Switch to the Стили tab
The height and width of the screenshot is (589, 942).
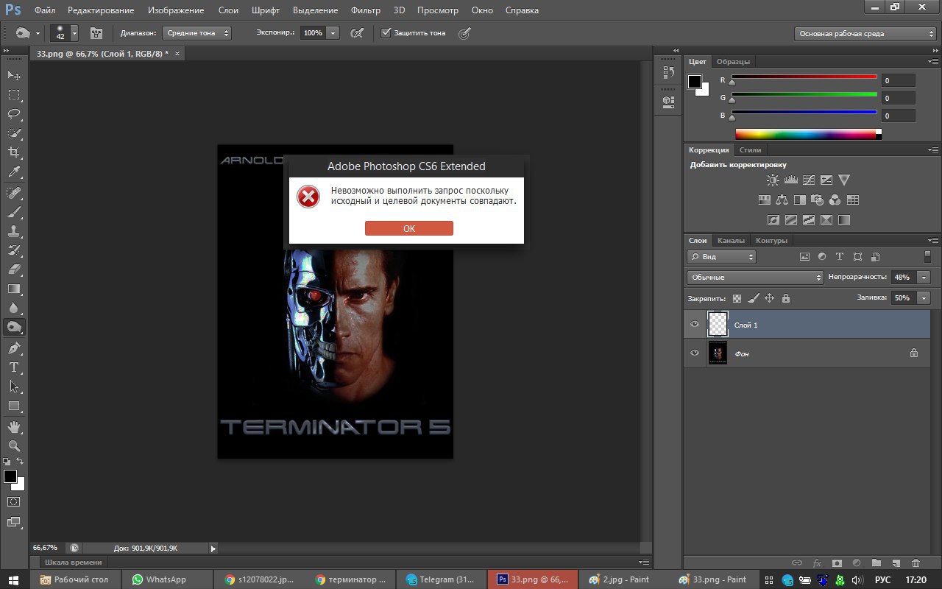(750, 149)
